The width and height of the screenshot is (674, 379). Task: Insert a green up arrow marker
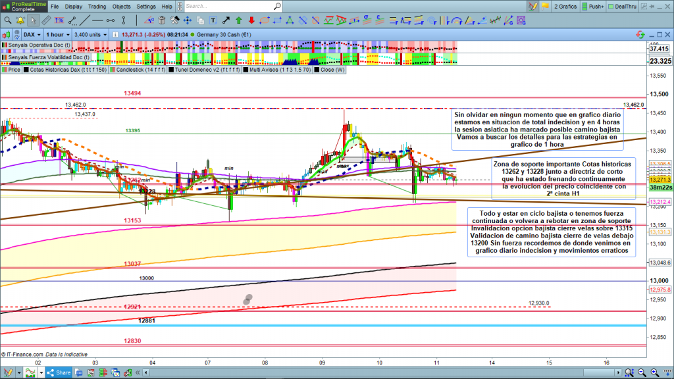coord(239,20)
